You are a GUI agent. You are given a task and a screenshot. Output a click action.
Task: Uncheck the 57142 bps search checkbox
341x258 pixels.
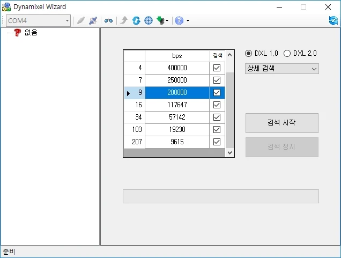(217, 117)
